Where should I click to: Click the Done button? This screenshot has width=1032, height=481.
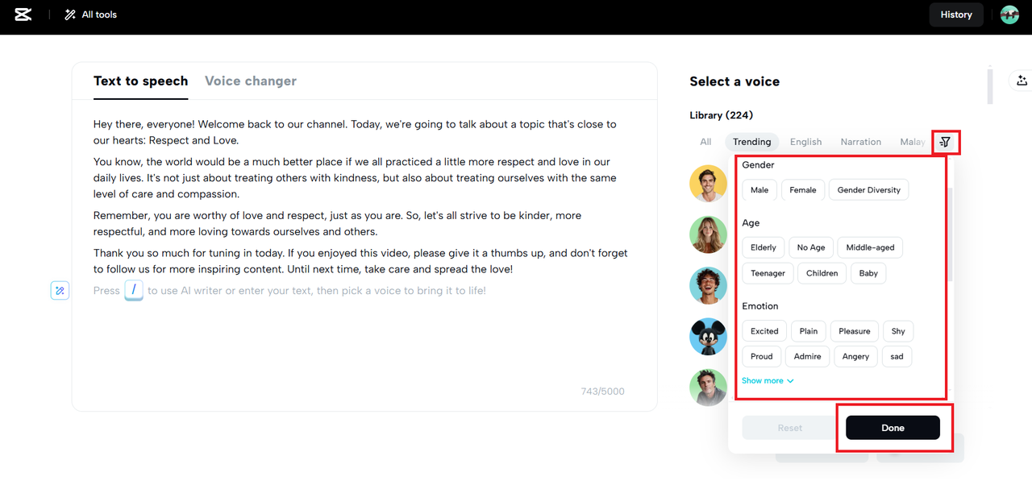893,428
